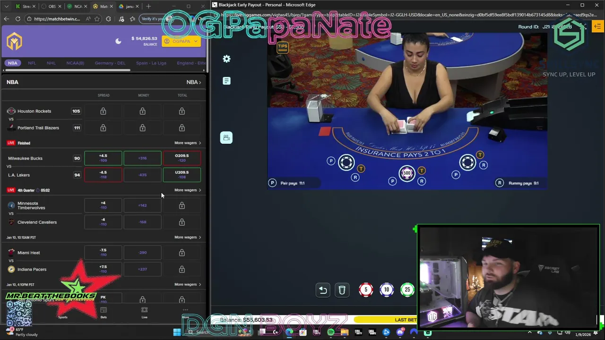The image size is (605, 340).
Task: Select the Germany - DEL tab
Action: click(110, 63)
